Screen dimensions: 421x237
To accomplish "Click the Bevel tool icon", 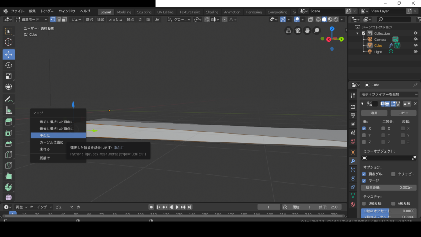I will point(9,144).
